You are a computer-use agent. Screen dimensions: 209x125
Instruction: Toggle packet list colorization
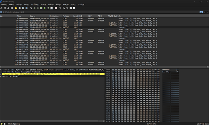(x=56, y=8)
